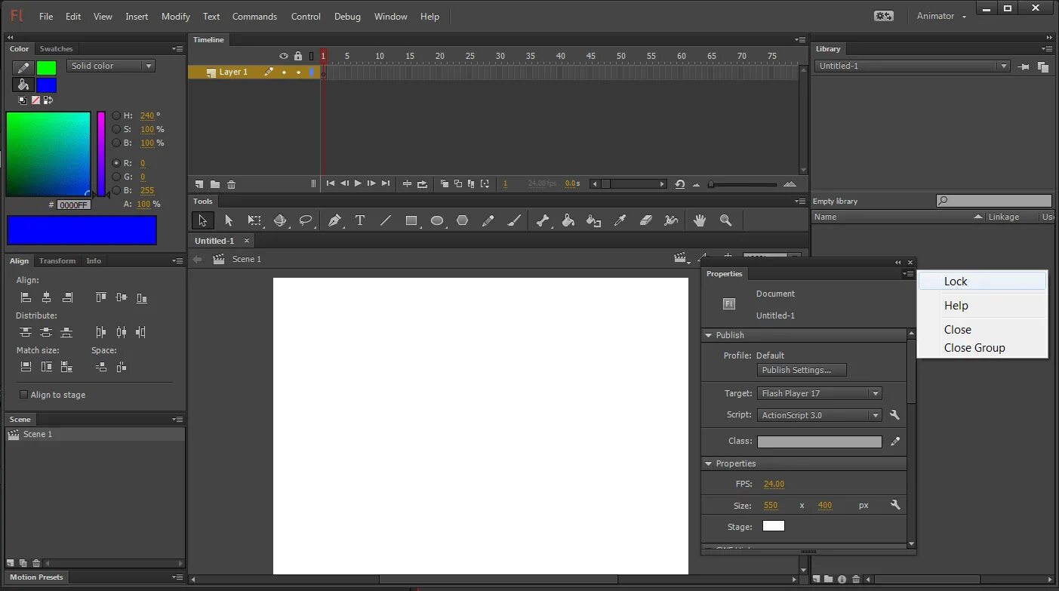The image size is (1059, 591).
Task: Select the Zoom tool
Action: pos(725,220)
